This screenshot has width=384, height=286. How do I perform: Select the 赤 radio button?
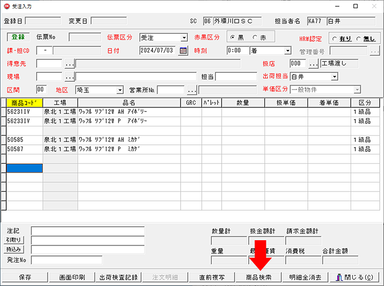[255, 37]
